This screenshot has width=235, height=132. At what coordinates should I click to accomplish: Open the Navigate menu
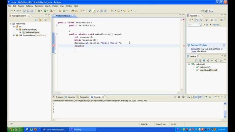pos(39,6)
